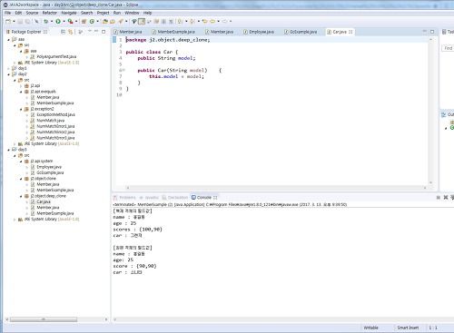Viewport: 454px width, 333px height.
Task: Maximize the editor area
Action: pyautogui.click(x=432, y=32)
